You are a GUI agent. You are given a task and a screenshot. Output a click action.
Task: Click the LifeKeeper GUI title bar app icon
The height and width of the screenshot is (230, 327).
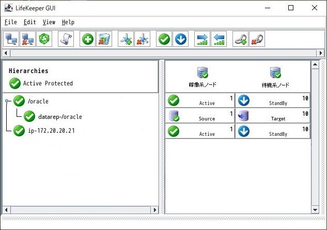(x=9, y=8)
